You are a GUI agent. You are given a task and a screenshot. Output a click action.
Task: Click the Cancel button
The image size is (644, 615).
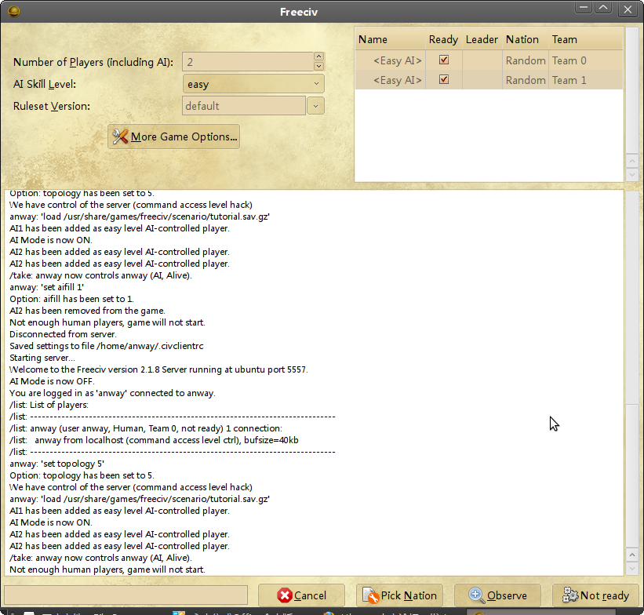[301, 595]
